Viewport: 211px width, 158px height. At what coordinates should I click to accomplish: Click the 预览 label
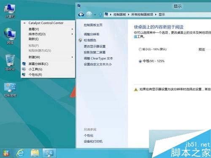click(202, 49)
